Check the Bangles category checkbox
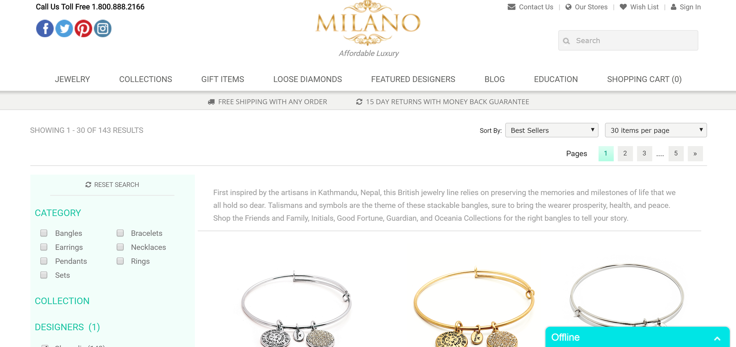736x347 pixels. 44,233
